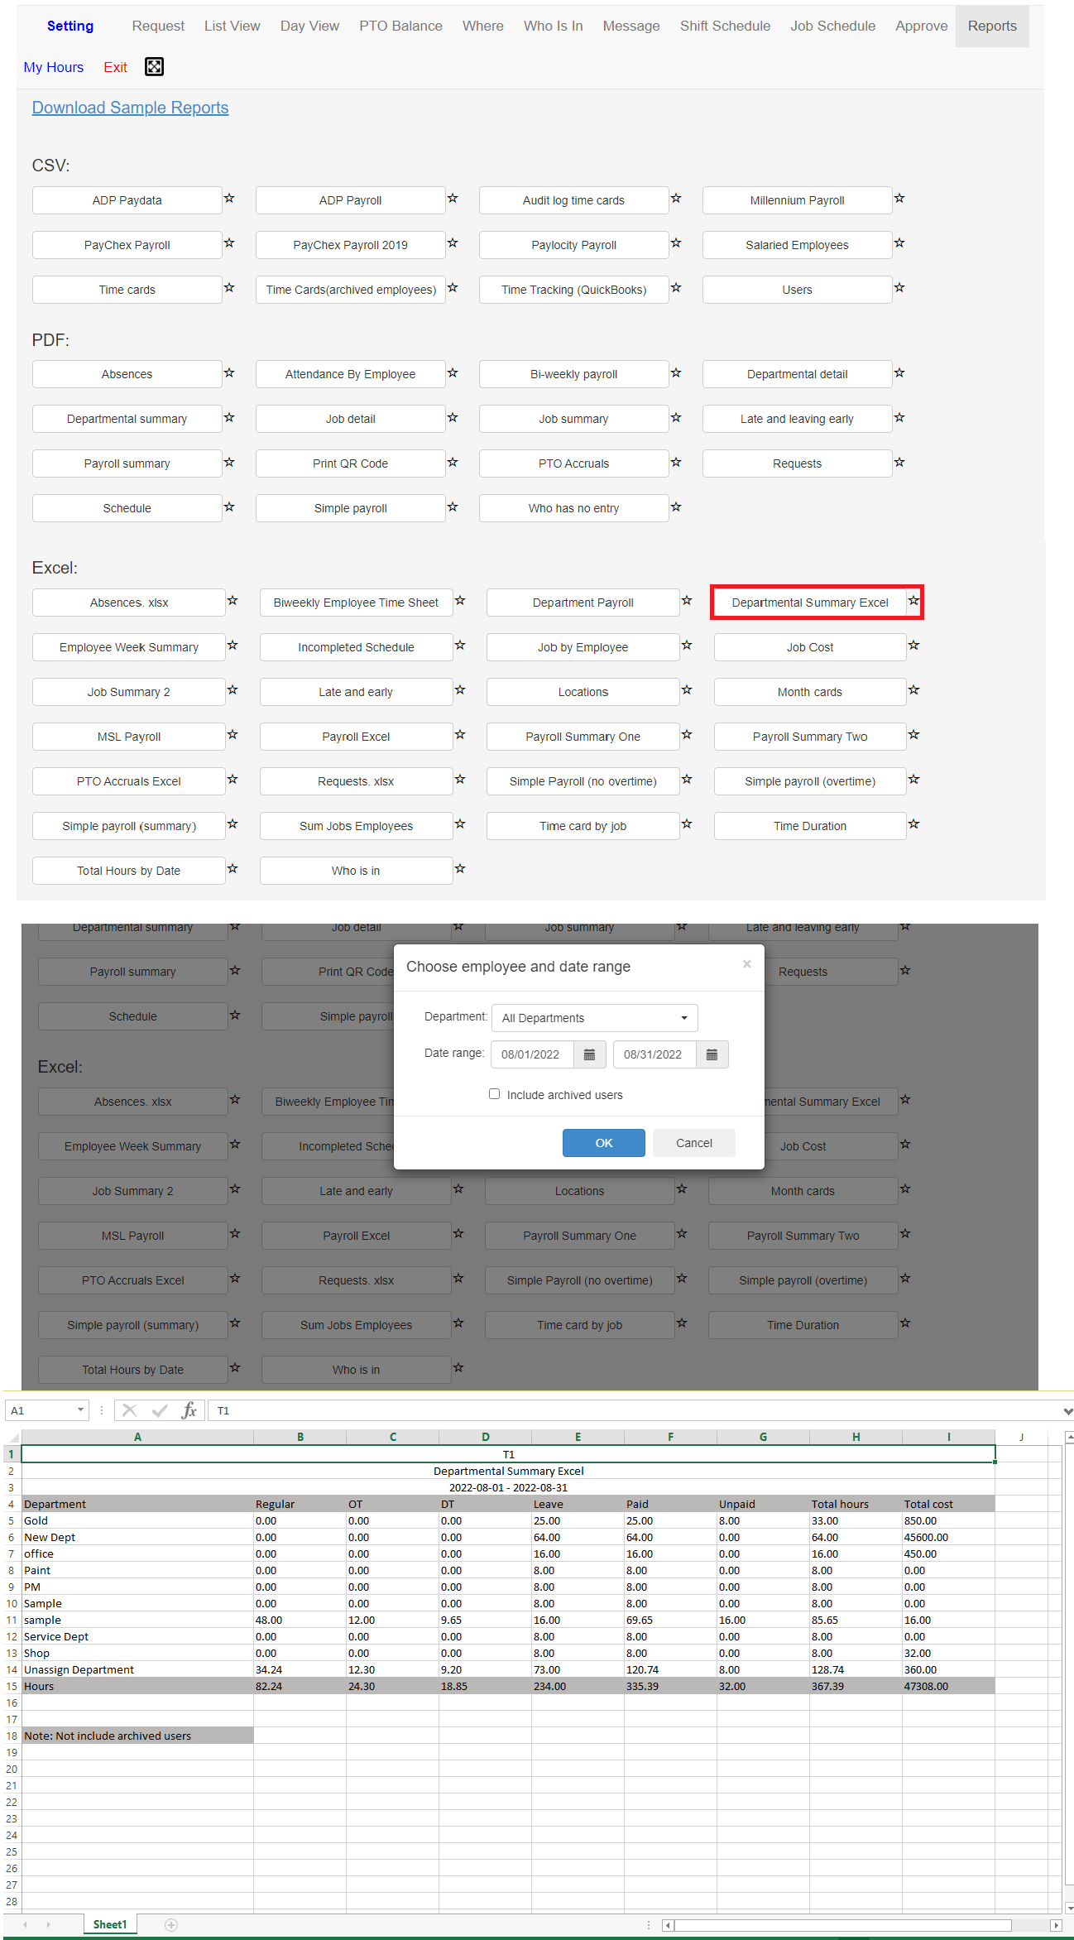Click star next to Time Duration Excel
The height and width of the screenshot is (1940, 1074).
pos(913,824)
